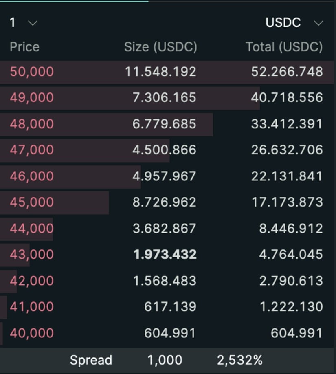Open the USDC denomination dropdown
This screenshot has width=336, height=374.
(x=293, y=23)
